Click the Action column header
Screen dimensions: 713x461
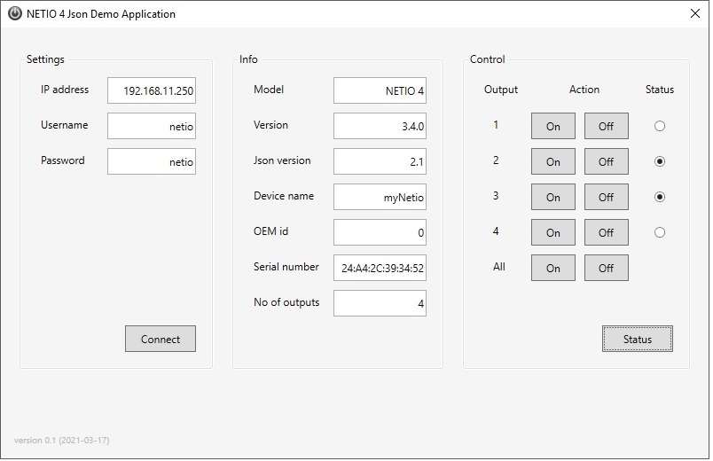(584, 90)
